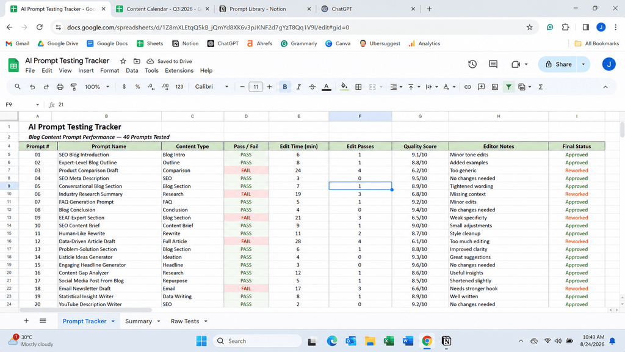Viewport: 625px width, 352px height.
Task: Open the fill color picker
Action: coord(344,87)
